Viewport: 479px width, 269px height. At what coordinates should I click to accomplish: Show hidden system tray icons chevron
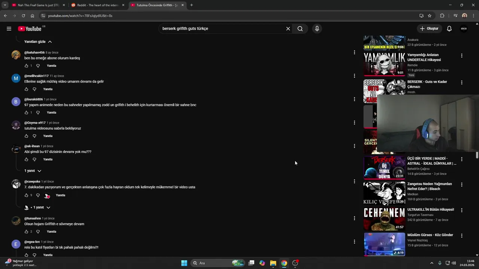(x=431, y=263)
